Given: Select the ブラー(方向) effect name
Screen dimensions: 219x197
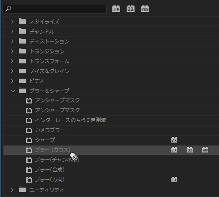Looking at the screenshot, I should (50, 180).
